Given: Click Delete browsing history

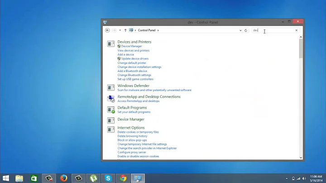Looking at the screenshot, I should click(132, 136).
